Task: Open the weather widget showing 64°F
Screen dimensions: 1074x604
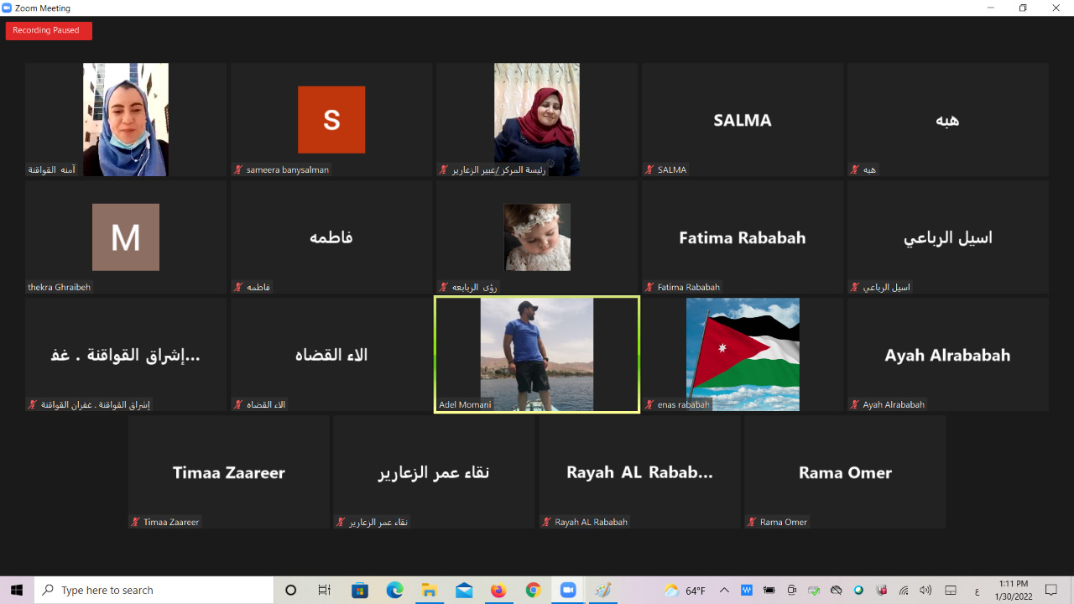Action: (685, 591)
